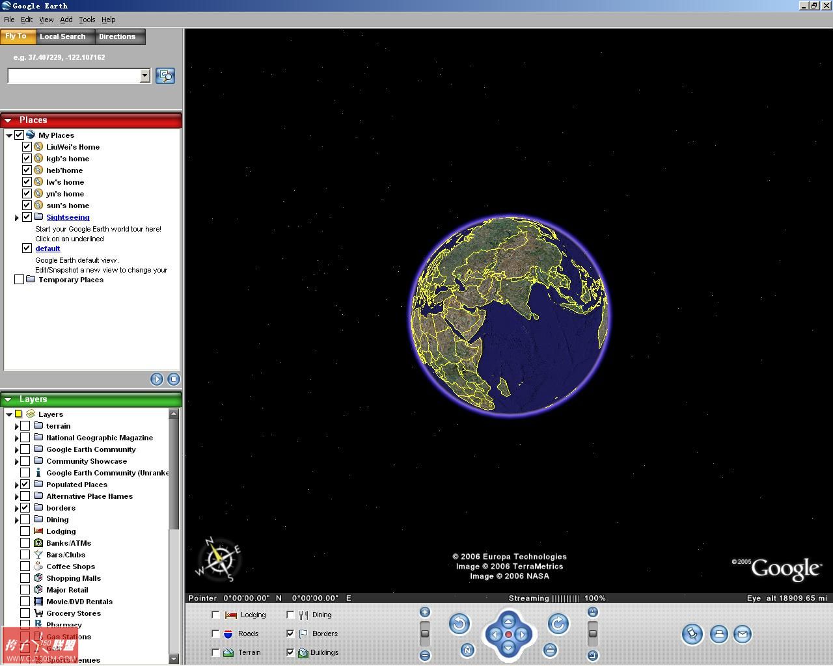Click the reset North (N) button
The width and height of the screenshot is (833, 666).
pyautogui.click(x=467, y=650)
